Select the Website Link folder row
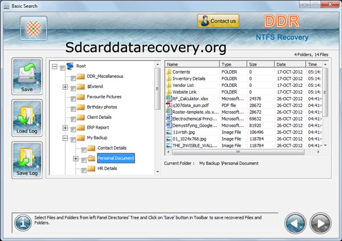The height and width of the screenshot is (241, 342). pos(243,92)
